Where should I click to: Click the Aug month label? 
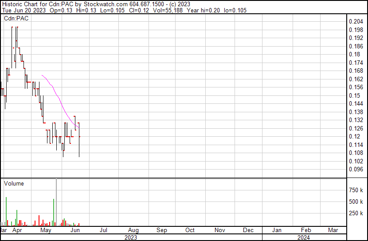pyautogui.click(x=133, y=230)
